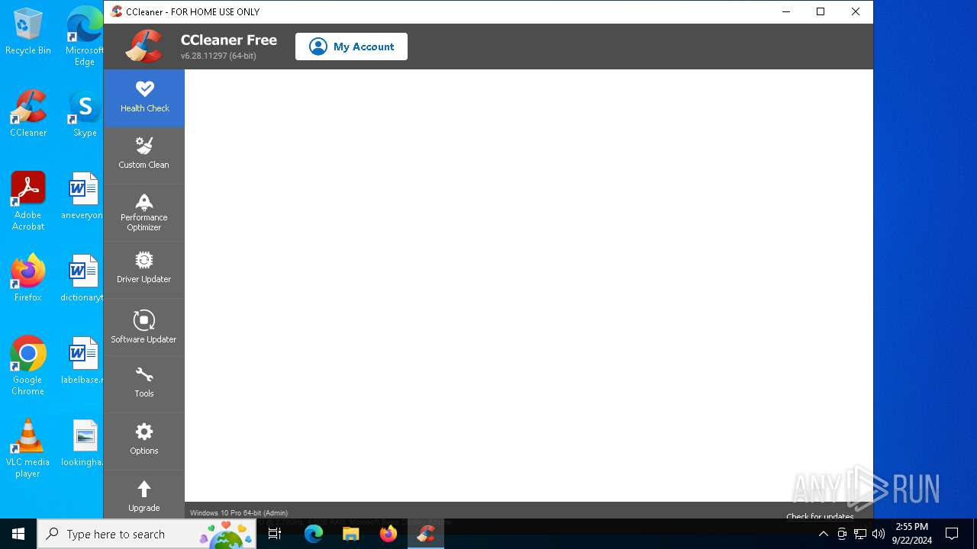Click the CCleaner taskbar button
This screenshot has height=549, width=977.
(426, 534)
